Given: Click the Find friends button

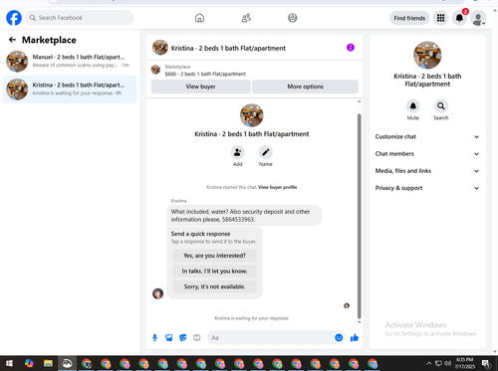Looking at the screenshot, I should [409, 18].
